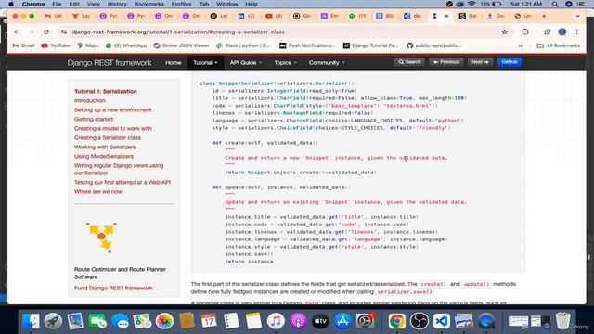Open the Slack python bookmark

tap(243, 45)
